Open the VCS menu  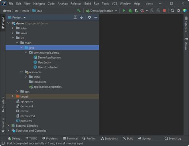[114, 4]
